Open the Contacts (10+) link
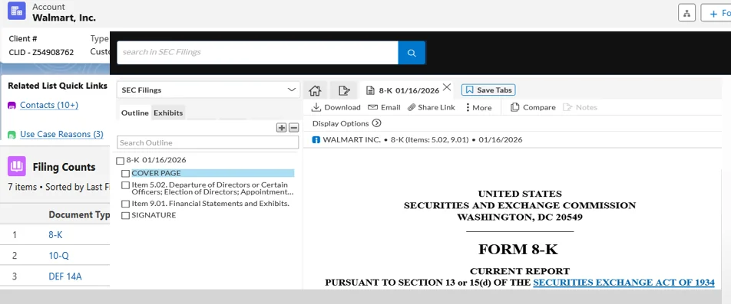The image size is (731, 304). pos(49,105)
